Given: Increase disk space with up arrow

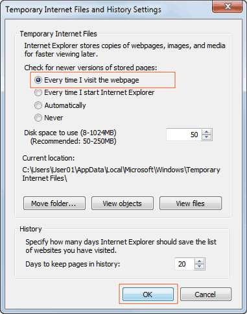Looking at the screenshot, I should pos(207,132).
